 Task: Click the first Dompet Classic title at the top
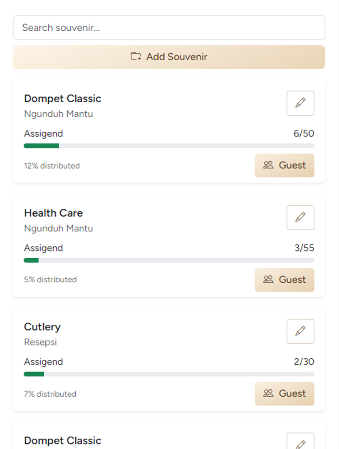point(62,99)
